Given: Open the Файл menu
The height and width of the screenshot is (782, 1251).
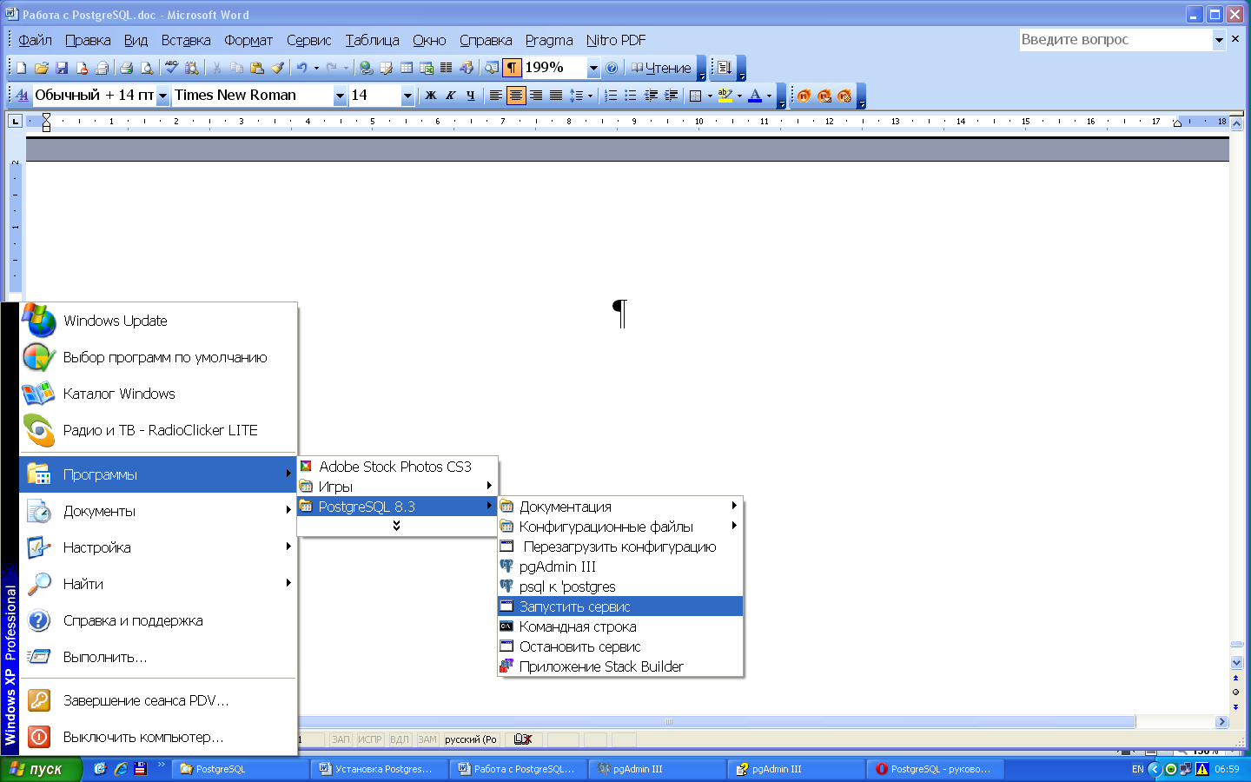Looking at the screenshot, I should pyautogui.click(x=35, y=40).
